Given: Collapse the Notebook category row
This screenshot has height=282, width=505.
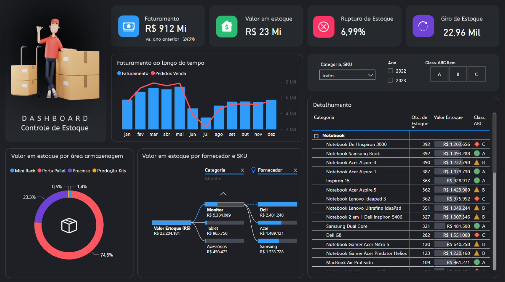Looking at the screenshot, I should pyautogui.click(x=316, y=136).
